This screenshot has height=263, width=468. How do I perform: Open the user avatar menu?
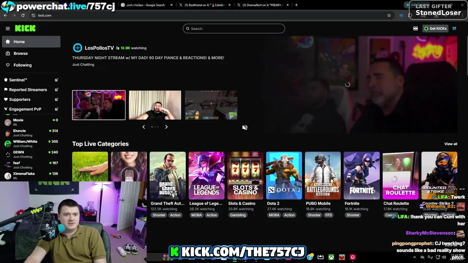click(x=454, y=28)
